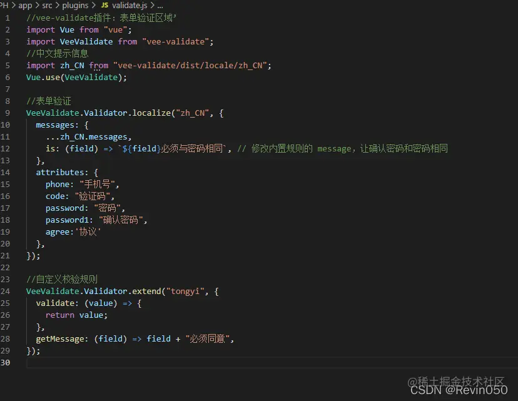Click the template string '必须与密码相同'
This screenshot has width=518, height=401.
pyautogui.click(x=191, y=149)
